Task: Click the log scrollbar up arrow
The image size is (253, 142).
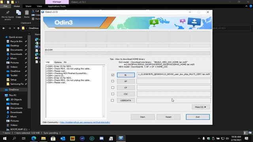Action: click(x=104, y=67)
